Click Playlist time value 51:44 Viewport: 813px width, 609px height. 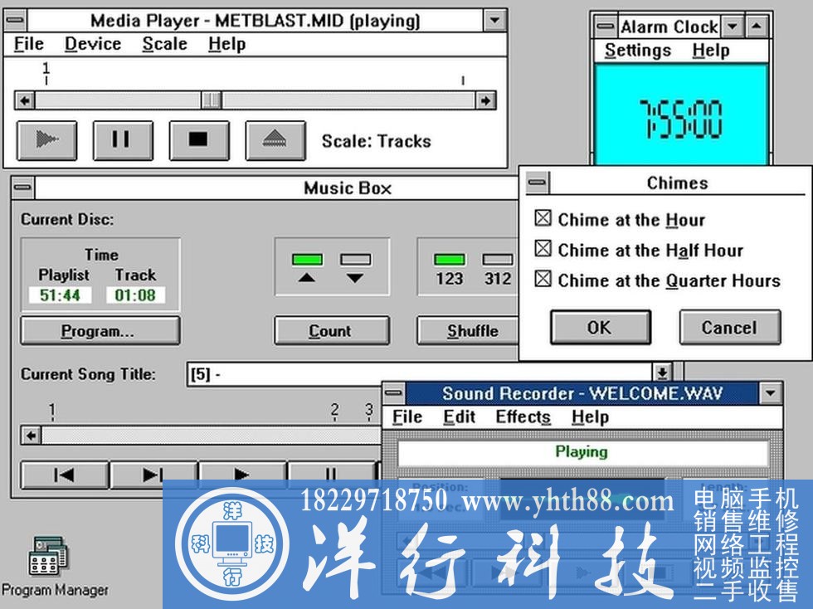pos(60,295)
